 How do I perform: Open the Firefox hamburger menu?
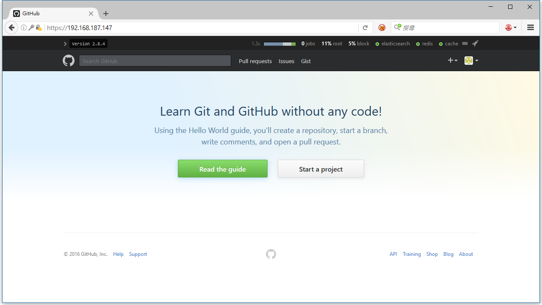pyautogui.click(x=530, y=27)
